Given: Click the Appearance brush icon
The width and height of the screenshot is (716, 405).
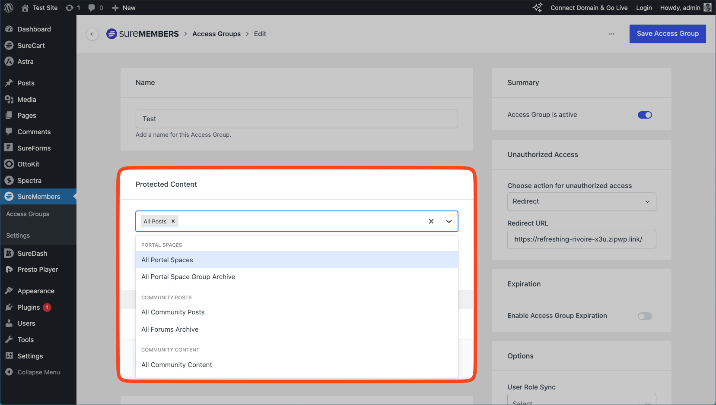Looking at the screenshot, I should coord(9,291).
